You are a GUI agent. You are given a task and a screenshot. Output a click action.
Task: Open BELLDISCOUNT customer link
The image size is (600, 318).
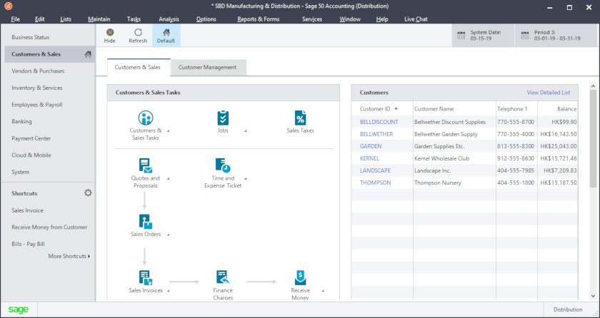click(379, 122)
